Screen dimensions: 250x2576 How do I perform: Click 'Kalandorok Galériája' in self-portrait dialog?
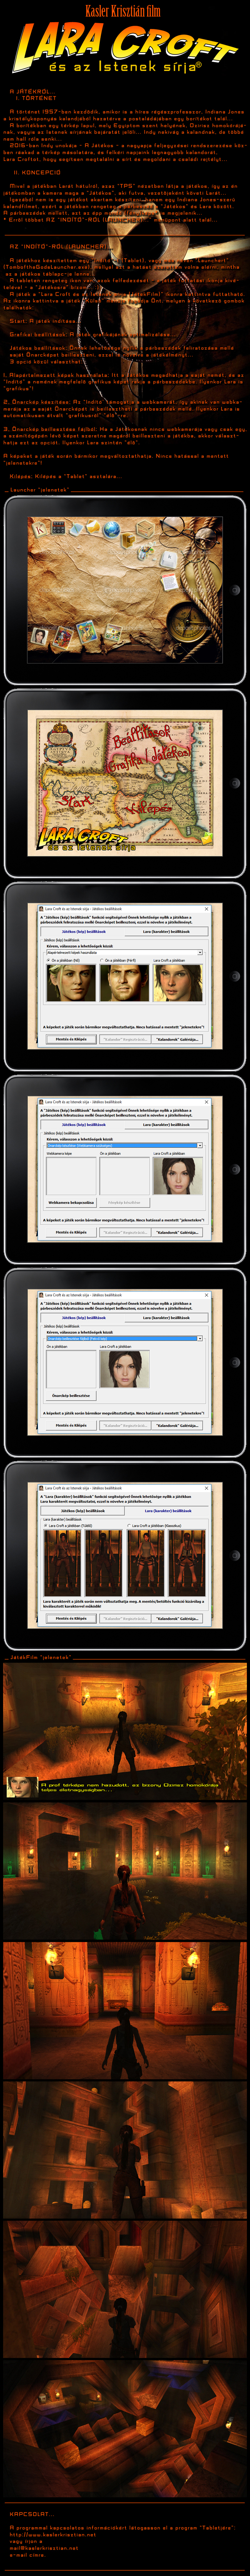178,1425
